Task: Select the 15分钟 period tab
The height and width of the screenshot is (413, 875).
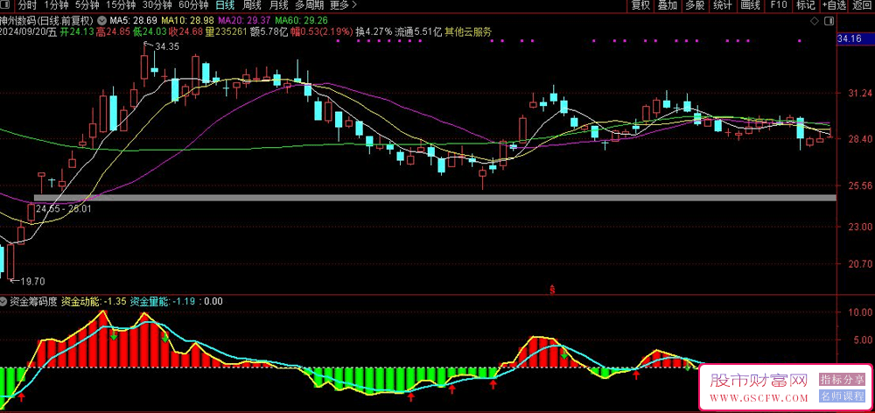Action: click(121, 5)
